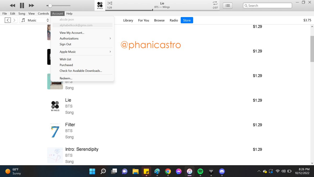This screenshot has width=314, height=177.
Task: Buy Filter for $1.29
Action: pos(257,125)
